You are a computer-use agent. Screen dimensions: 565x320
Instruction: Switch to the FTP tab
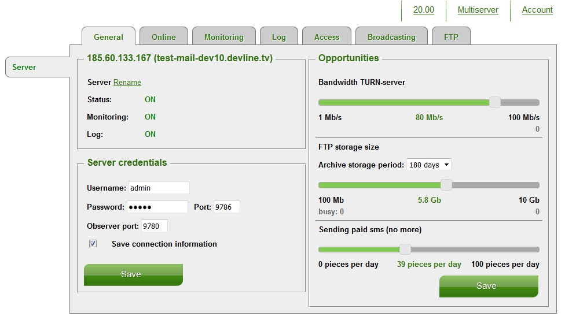click(x=451, y=36)
